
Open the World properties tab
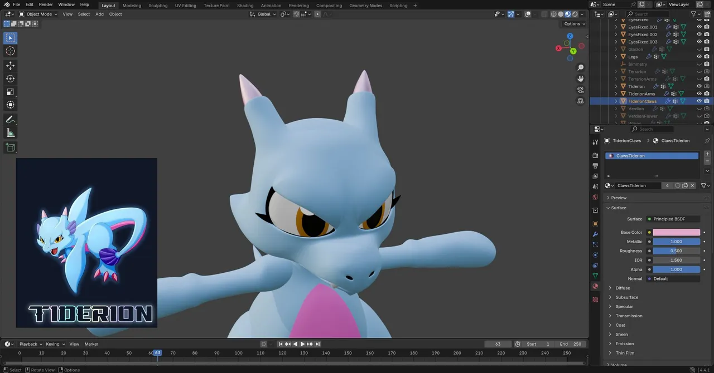click(595, 197)
